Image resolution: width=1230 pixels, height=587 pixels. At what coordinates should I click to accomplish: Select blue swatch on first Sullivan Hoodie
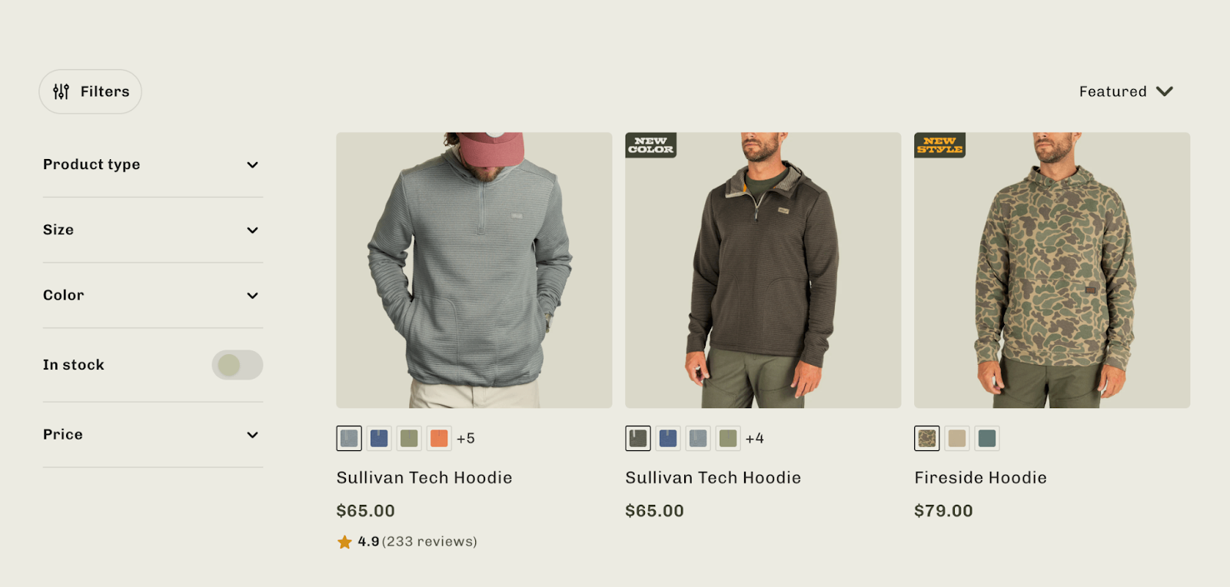(379, 438)
